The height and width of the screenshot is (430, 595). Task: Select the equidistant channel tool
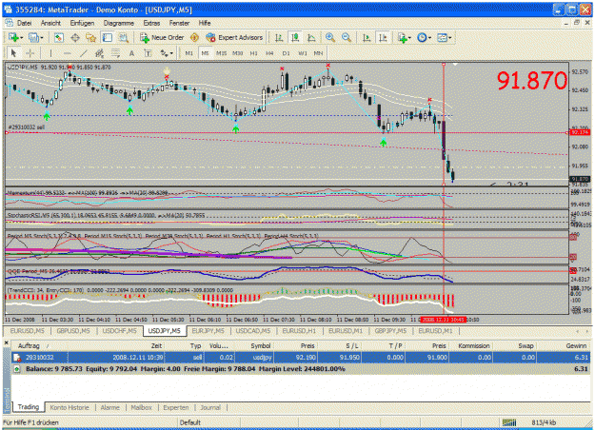pyautogui.click(x=99, y=53)
